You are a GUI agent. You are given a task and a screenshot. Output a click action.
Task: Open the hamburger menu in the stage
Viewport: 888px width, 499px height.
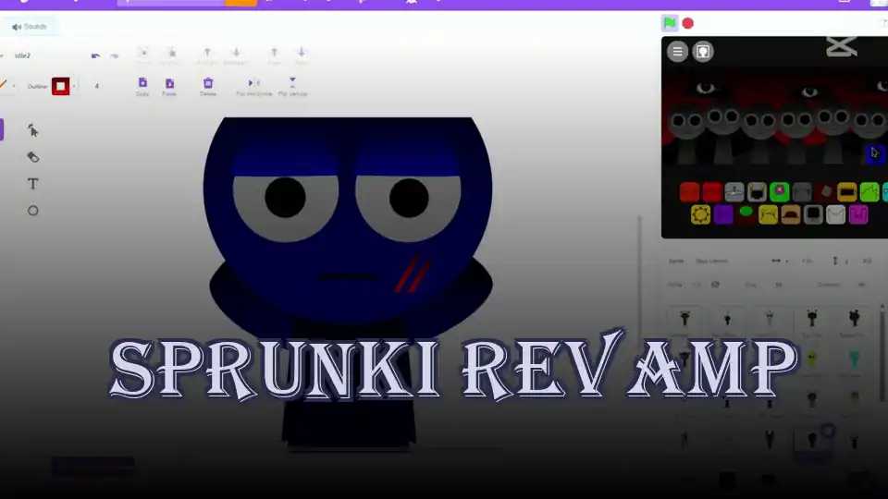point(678,52)
